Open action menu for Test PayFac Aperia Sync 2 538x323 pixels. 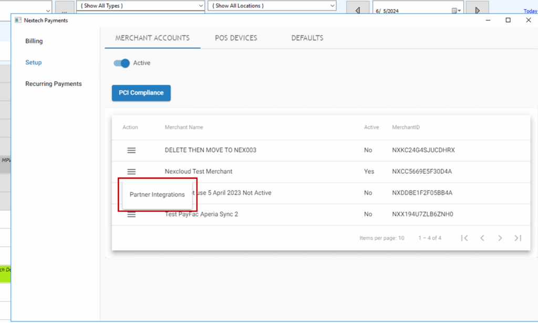(131, 214)
